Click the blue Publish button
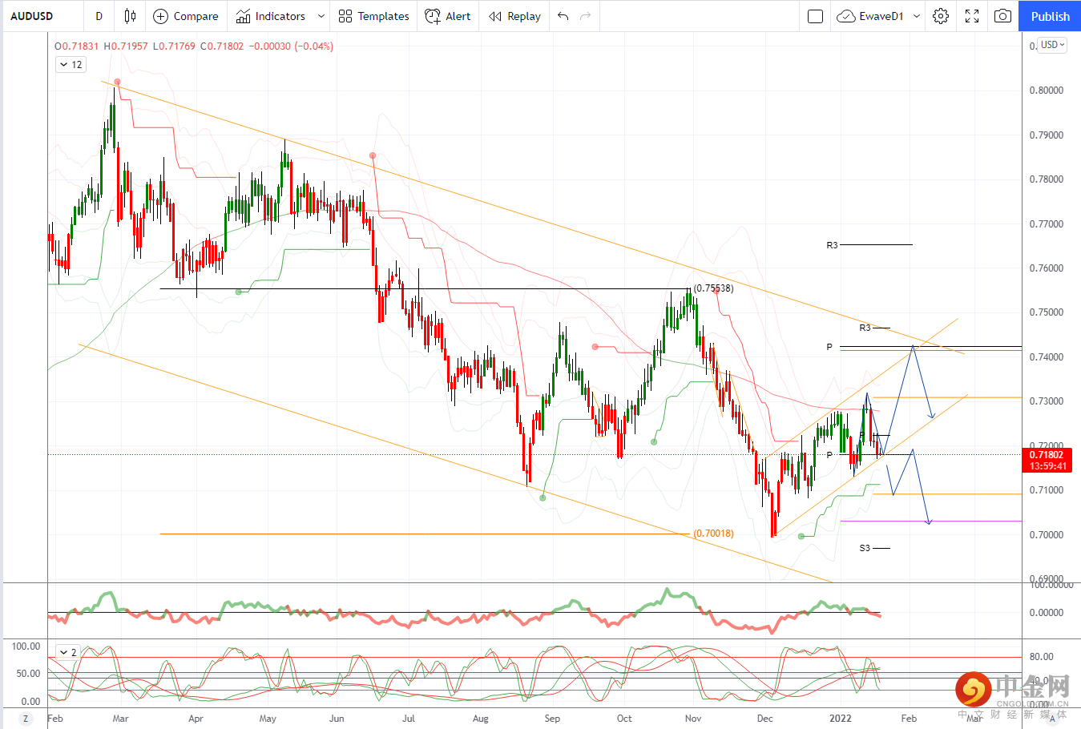 point(1050,16)
